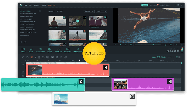Viewport: 188px width, 107px height.
Task: Add a new folder to album list
Action: coord(21,42)
